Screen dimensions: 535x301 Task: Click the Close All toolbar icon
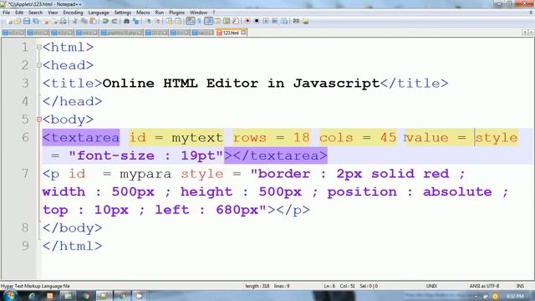(x=54, y=21)
